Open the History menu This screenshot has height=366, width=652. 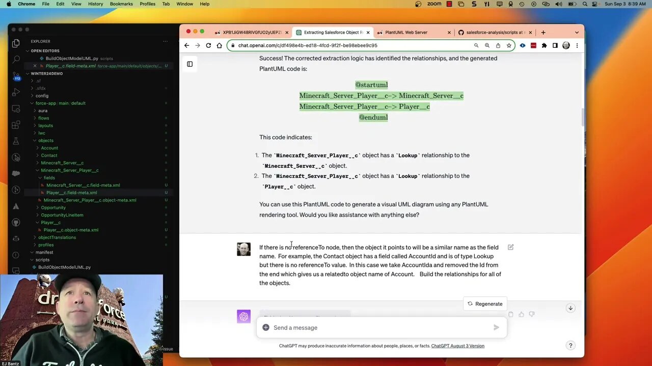tap(95, 4)
